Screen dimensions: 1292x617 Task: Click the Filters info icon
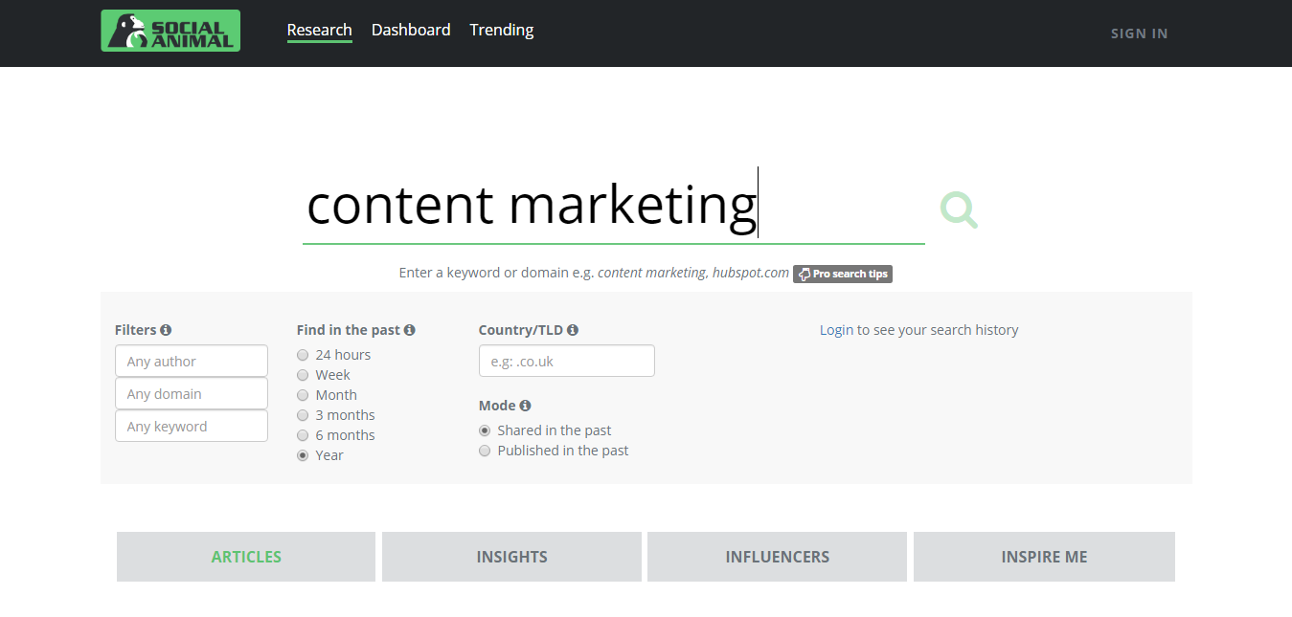tap(166, 330)
